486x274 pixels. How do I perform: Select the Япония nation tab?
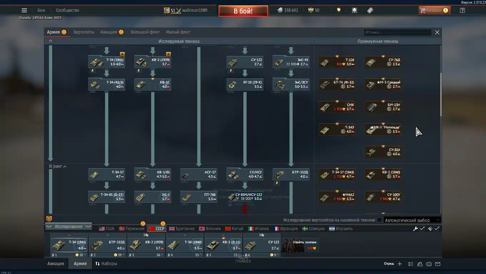coord(210,229)
